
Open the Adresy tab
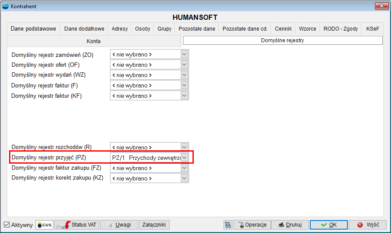pos(120,28)
